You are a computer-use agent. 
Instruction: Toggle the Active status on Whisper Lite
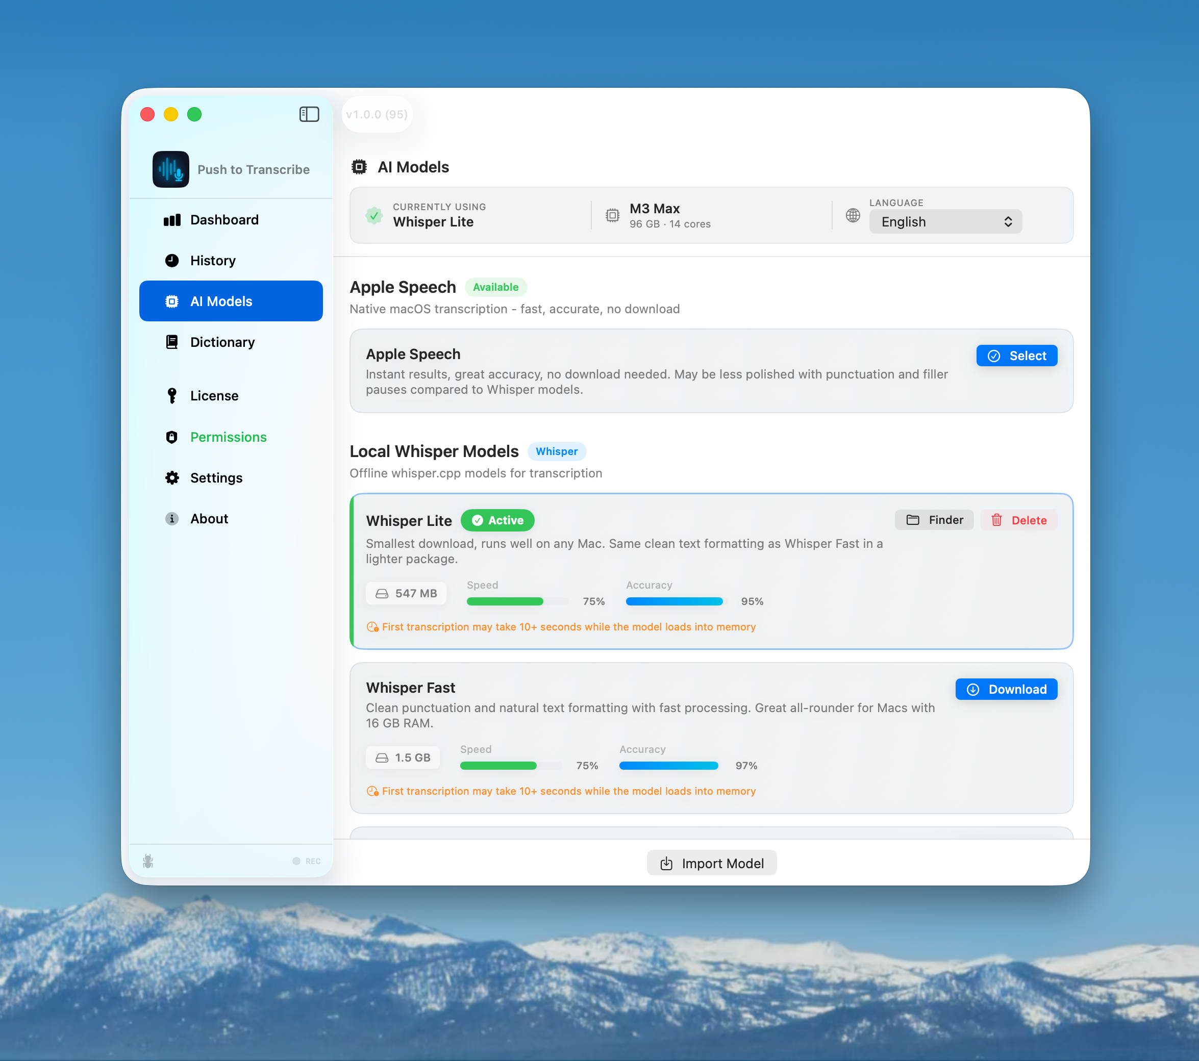pos(497,520)
